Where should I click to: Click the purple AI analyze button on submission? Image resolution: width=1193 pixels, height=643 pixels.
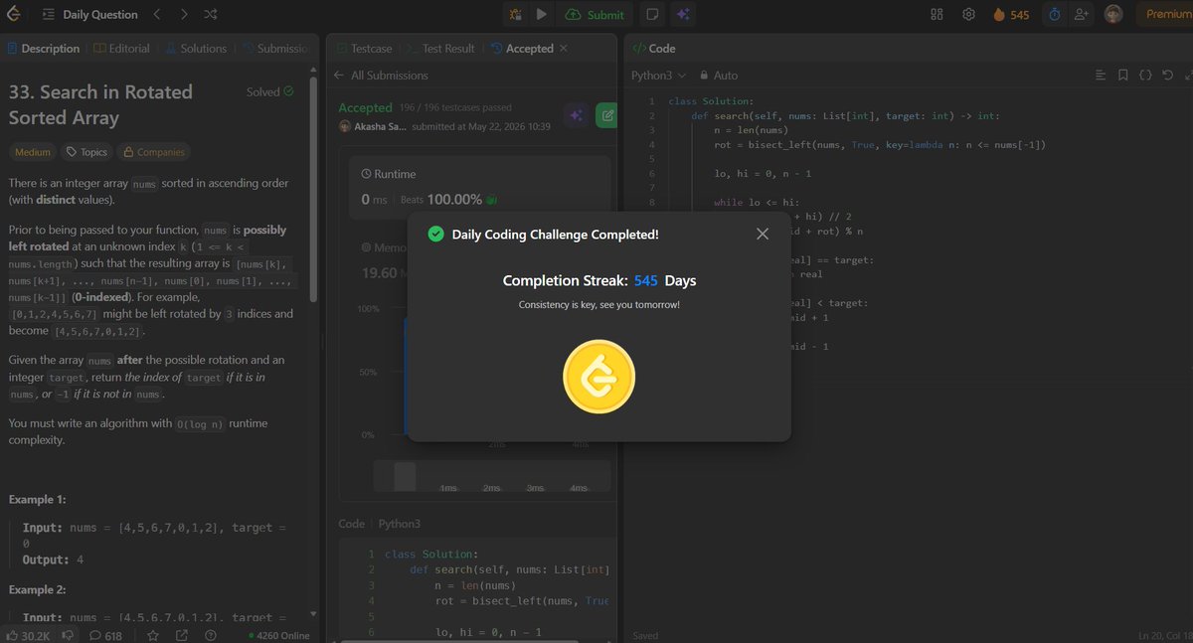(575, 115)
